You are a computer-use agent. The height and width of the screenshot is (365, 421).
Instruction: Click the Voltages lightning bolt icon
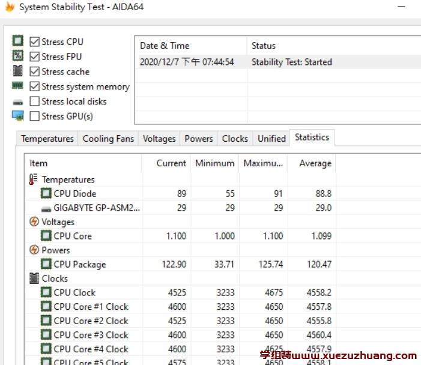[x=34, y=222]
